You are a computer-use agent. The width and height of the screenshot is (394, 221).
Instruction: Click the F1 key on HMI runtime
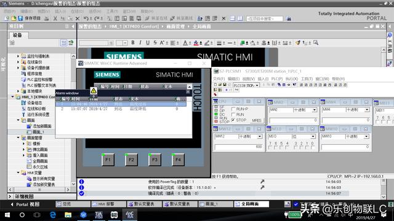point(108,160)
